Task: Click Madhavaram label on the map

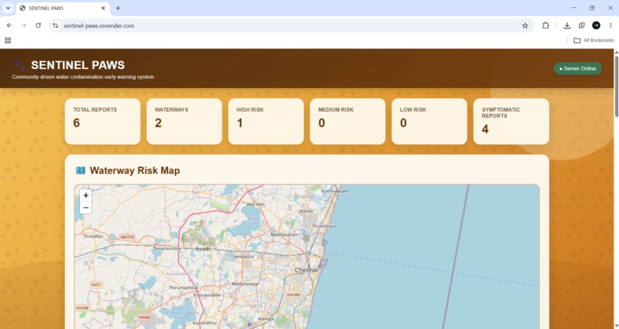Action: point(284,235)
